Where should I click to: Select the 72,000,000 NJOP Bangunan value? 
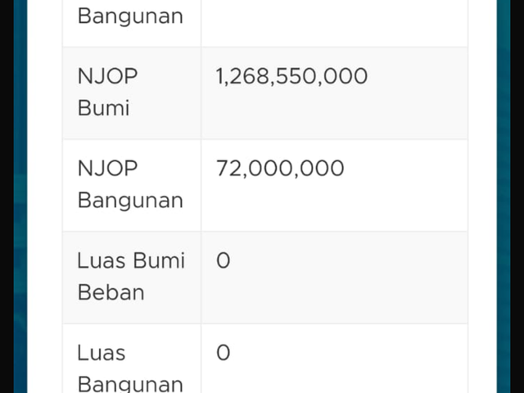point(280,168)
